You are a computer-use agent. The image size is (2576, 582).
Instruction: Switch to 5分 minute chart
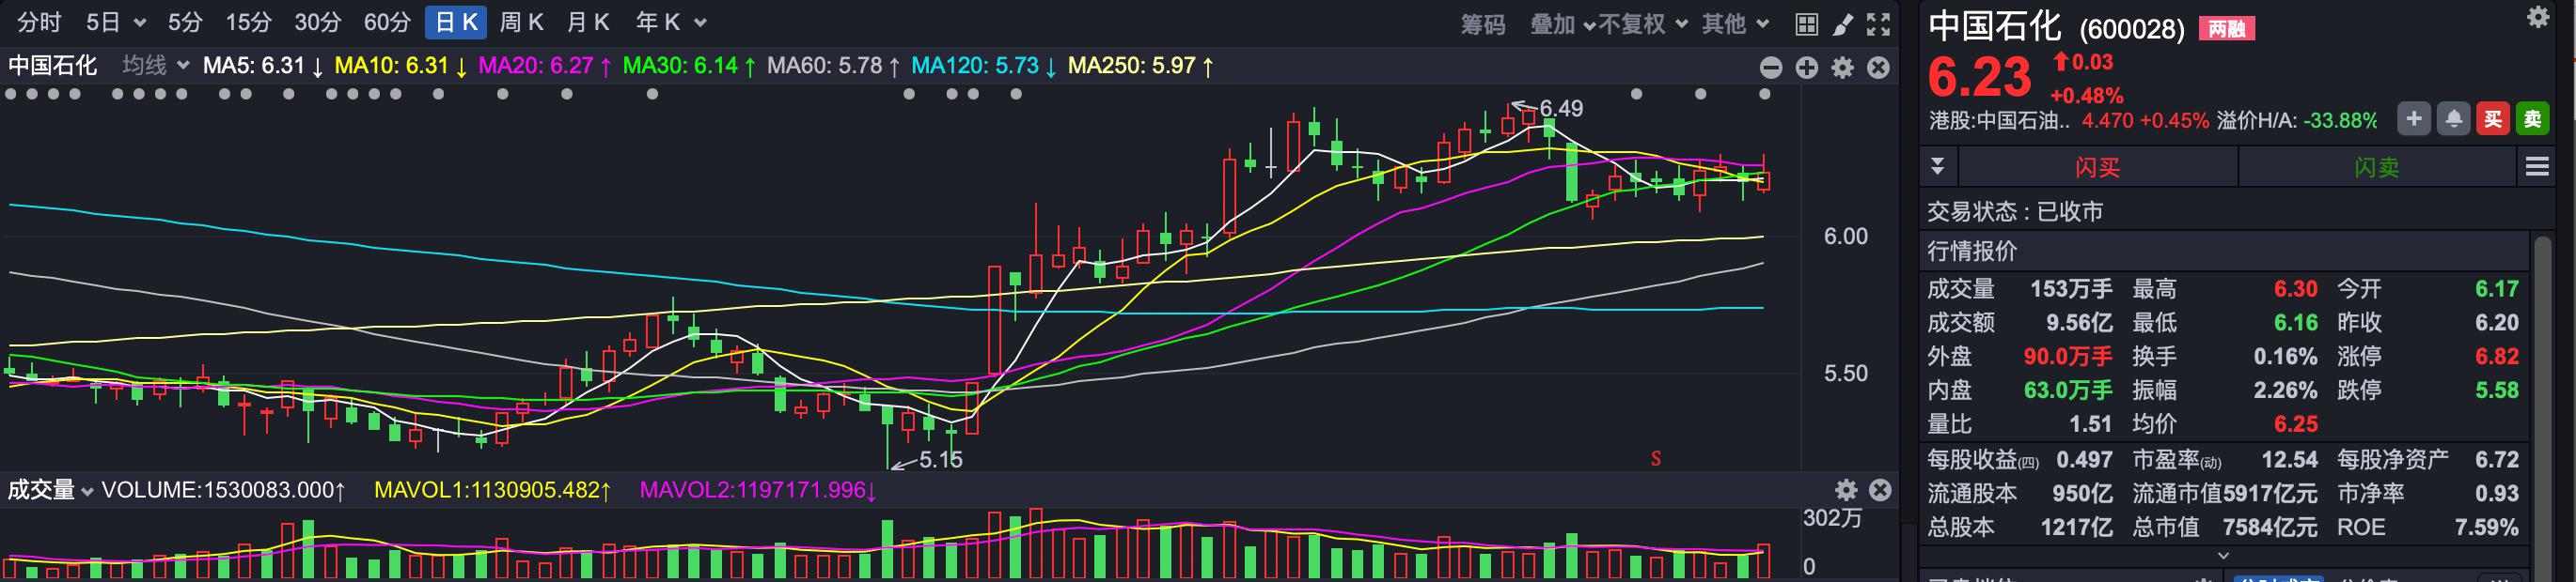(184, 22)
